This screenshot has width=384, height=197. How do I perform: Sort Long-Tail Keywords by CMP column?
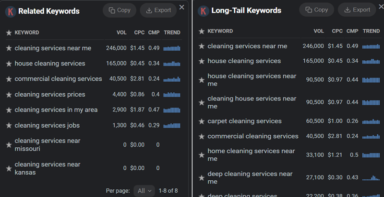(x=352, y=31)
